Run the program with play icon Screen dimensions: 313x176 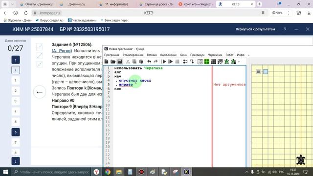click(x=164, y=62)
